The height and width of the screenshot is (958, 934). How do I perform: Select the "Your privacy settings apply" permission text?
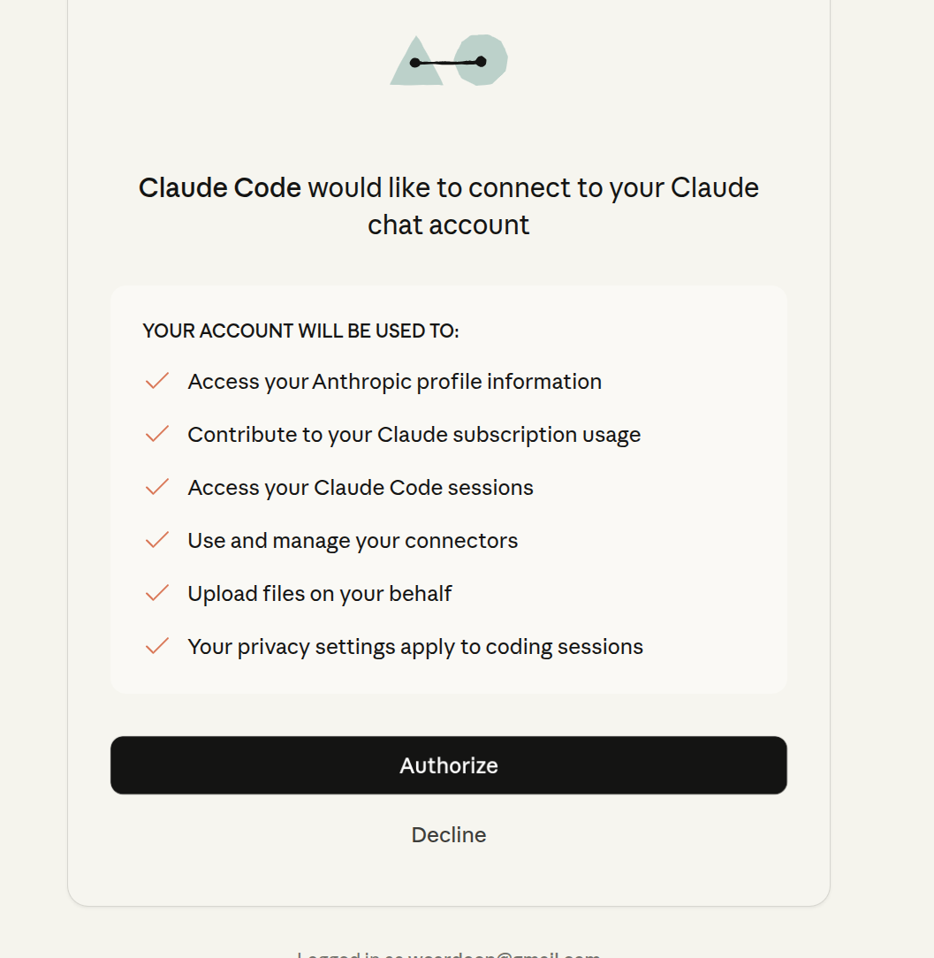point(415,647)
